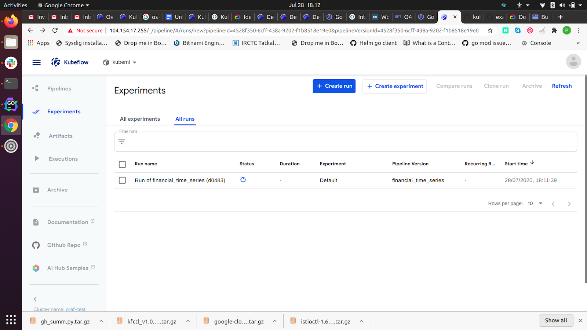Select Pipelines in the sidebar
This screenshot has width=587, height=330.
(x=59, y=88)
